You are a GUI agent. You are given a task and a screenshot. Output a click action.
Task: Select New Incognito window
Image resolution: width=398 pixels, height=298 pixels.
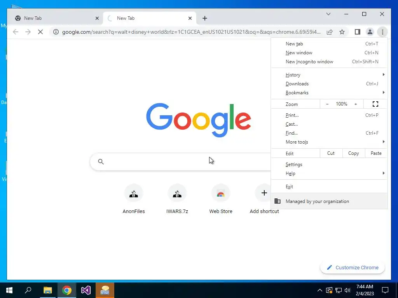329,62
